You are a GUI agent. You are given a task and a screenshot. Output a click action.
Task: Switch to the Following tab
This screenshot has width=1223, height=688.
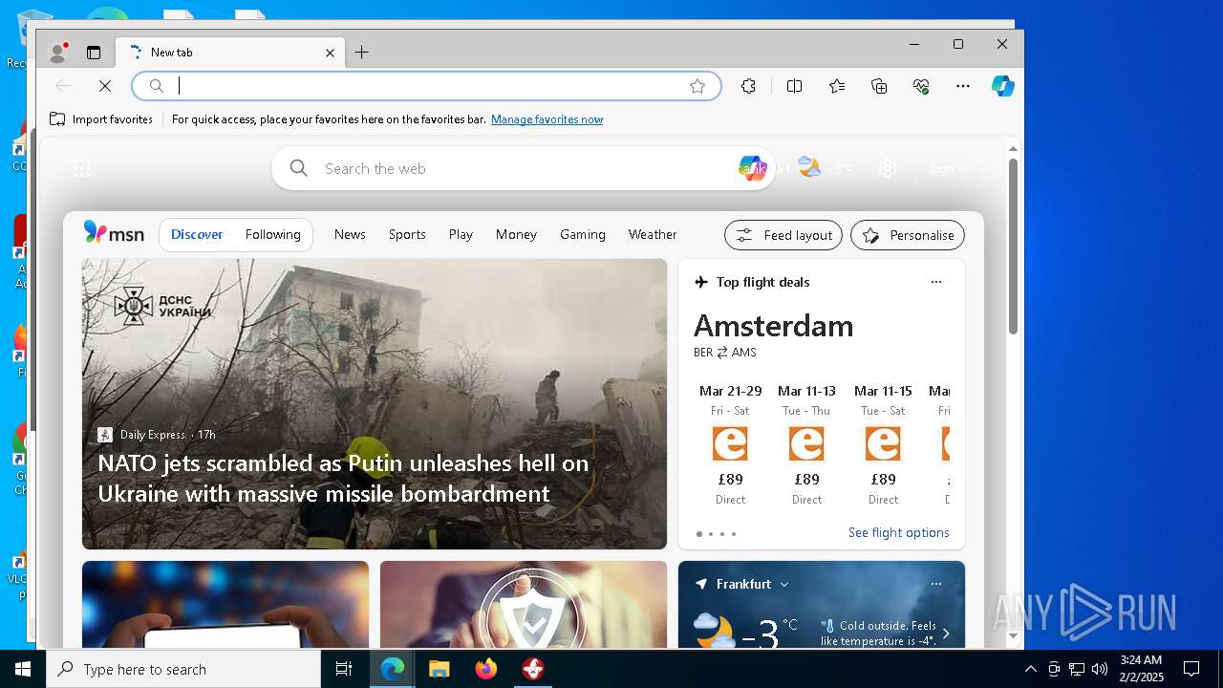coord(272,234)
